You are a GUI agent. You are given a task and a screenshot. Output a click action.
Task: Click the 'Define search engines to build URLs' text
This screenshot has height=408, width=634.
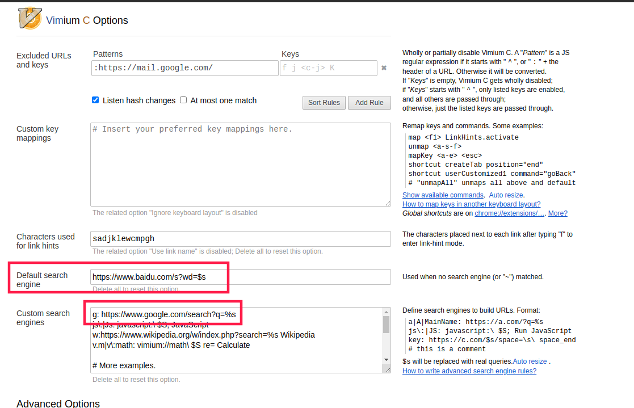pos(471,310)
